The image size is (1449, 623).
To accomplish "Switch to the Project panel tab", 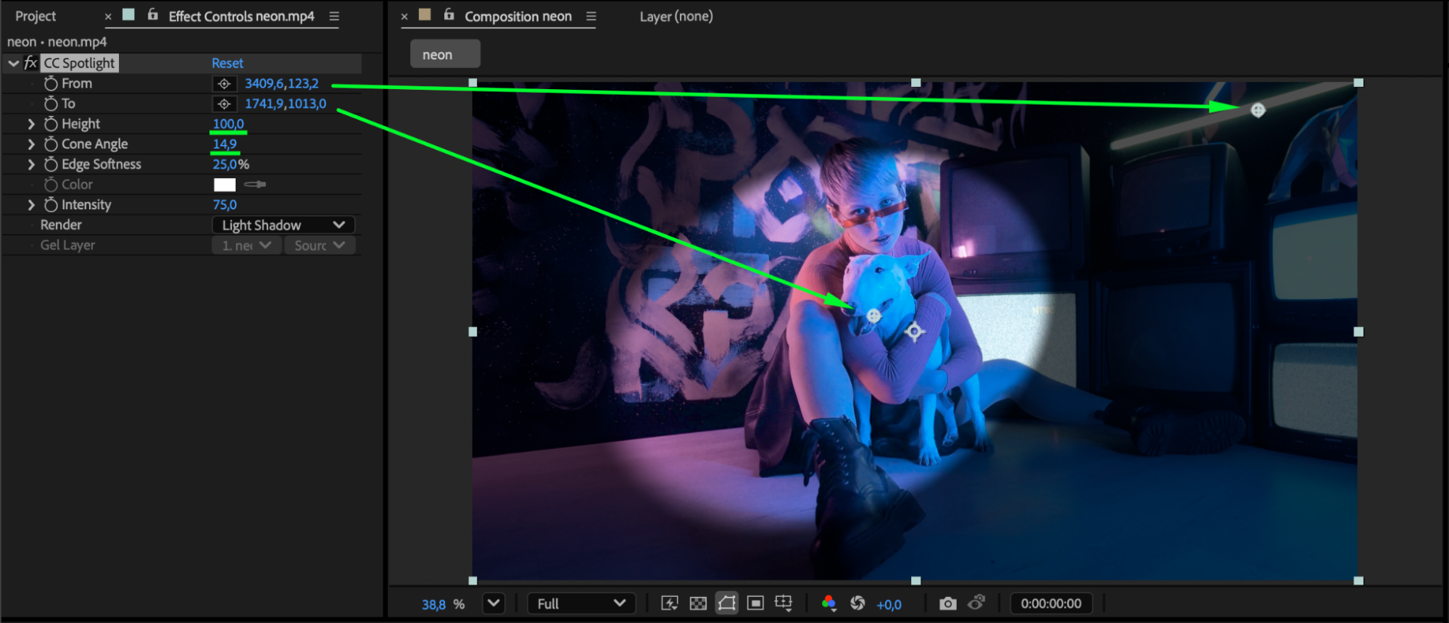I will pos(36,16).
